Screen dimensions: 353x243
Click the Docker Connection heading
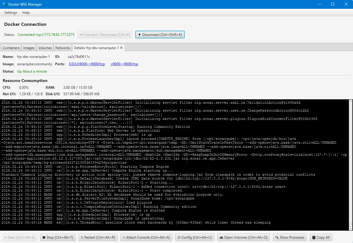(25, 24)
